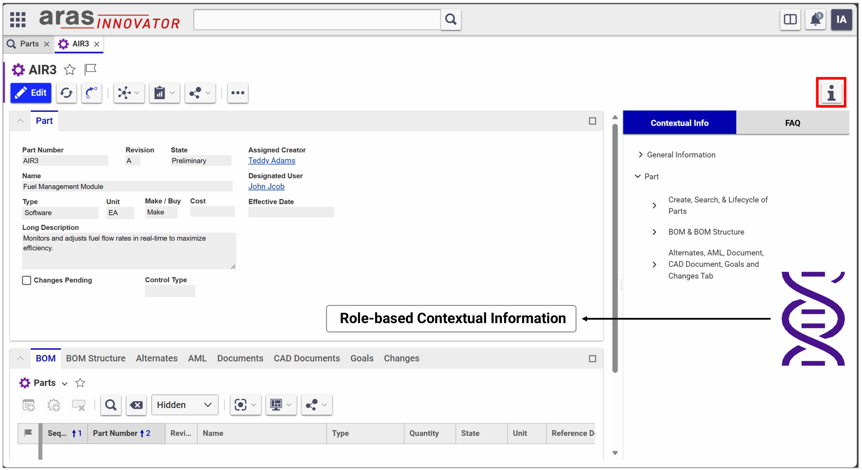Open the BOM grid display layout dropdown

281,405
